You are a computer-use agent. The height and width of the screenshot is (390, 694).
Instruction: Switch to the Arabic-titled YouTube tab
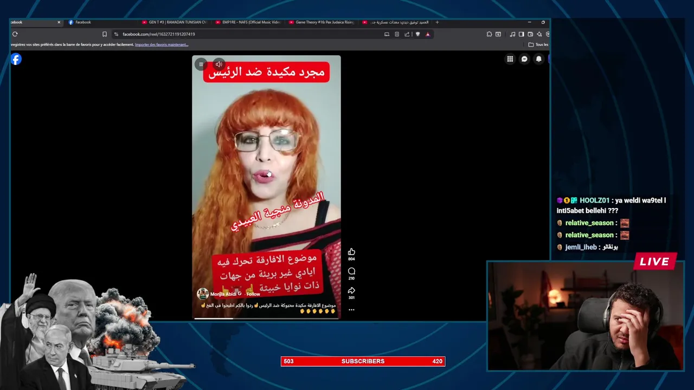395,22
